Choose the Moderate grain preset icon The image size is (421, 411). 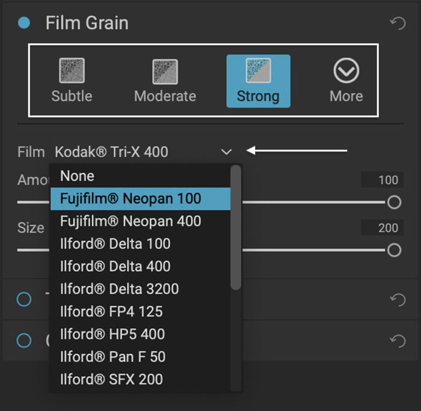point(165,72)
